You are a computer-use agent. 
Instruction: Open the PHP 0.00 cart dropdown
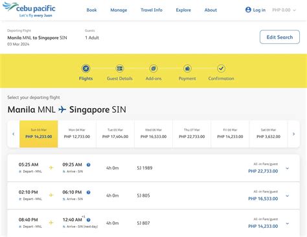[x=284, y=10]
